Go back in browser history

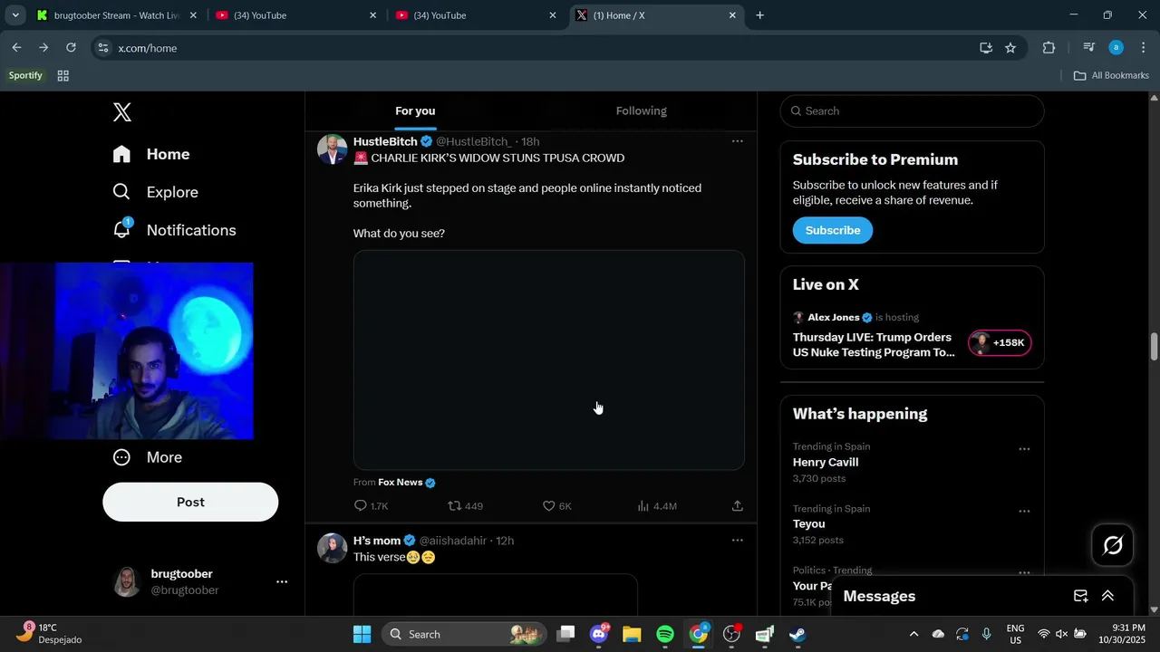coord(16,48)
